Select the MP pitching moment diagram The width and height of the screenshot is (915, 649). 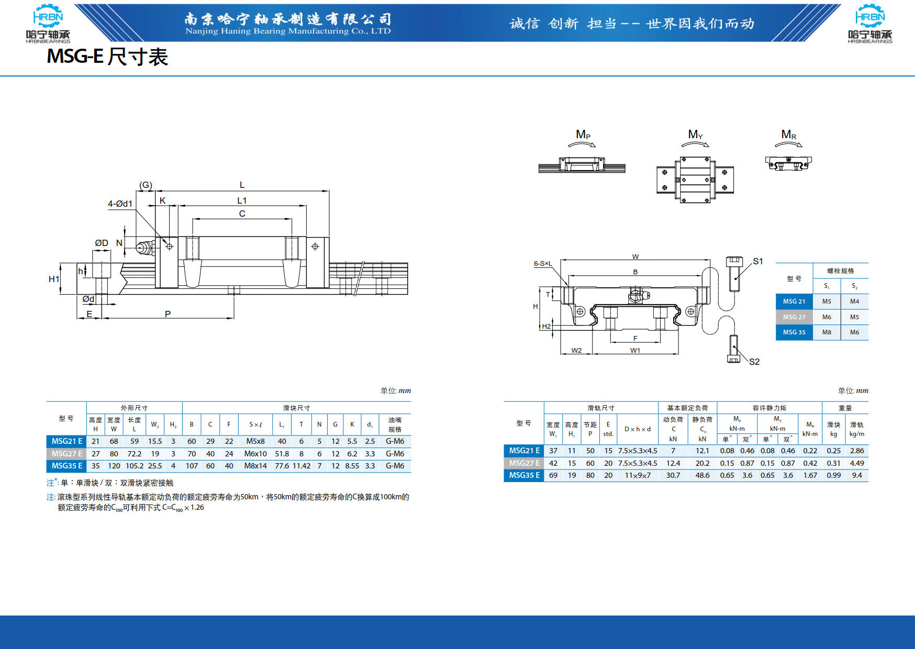pos(582,151)
